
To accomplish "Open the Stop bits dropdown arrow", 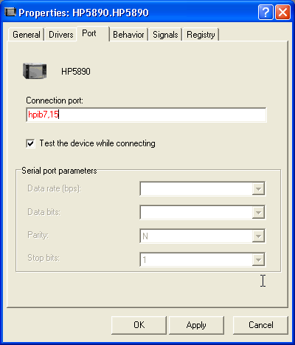I will [258, 259].
